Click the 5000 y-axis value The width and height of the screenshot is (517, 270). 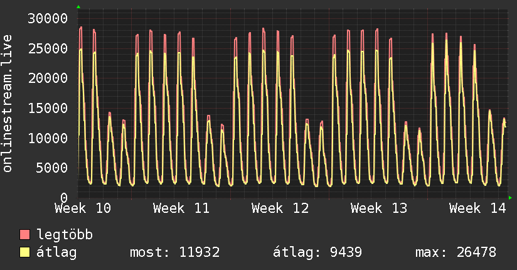(52, 168)
